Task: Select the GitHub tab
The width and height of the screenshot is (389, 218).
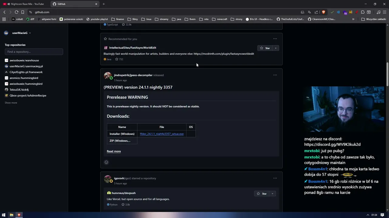Action: [x=74, y=4]
